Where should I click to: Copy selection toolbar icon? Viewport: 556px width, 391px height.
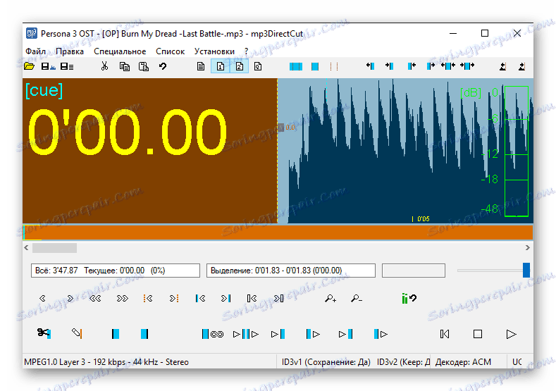tap(125, 66)
